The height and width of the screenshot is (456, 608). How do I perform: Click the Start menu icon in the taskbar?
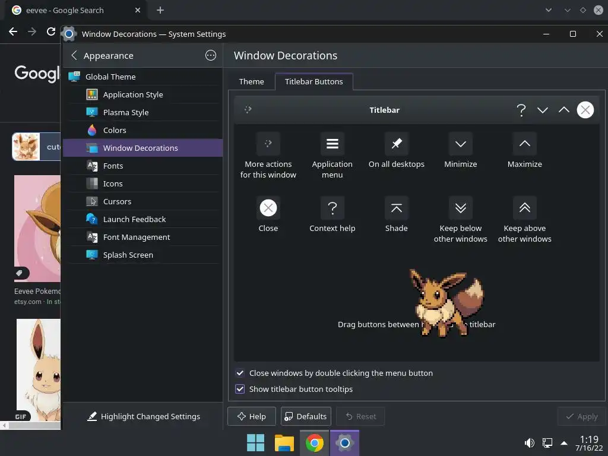point(255,443)
